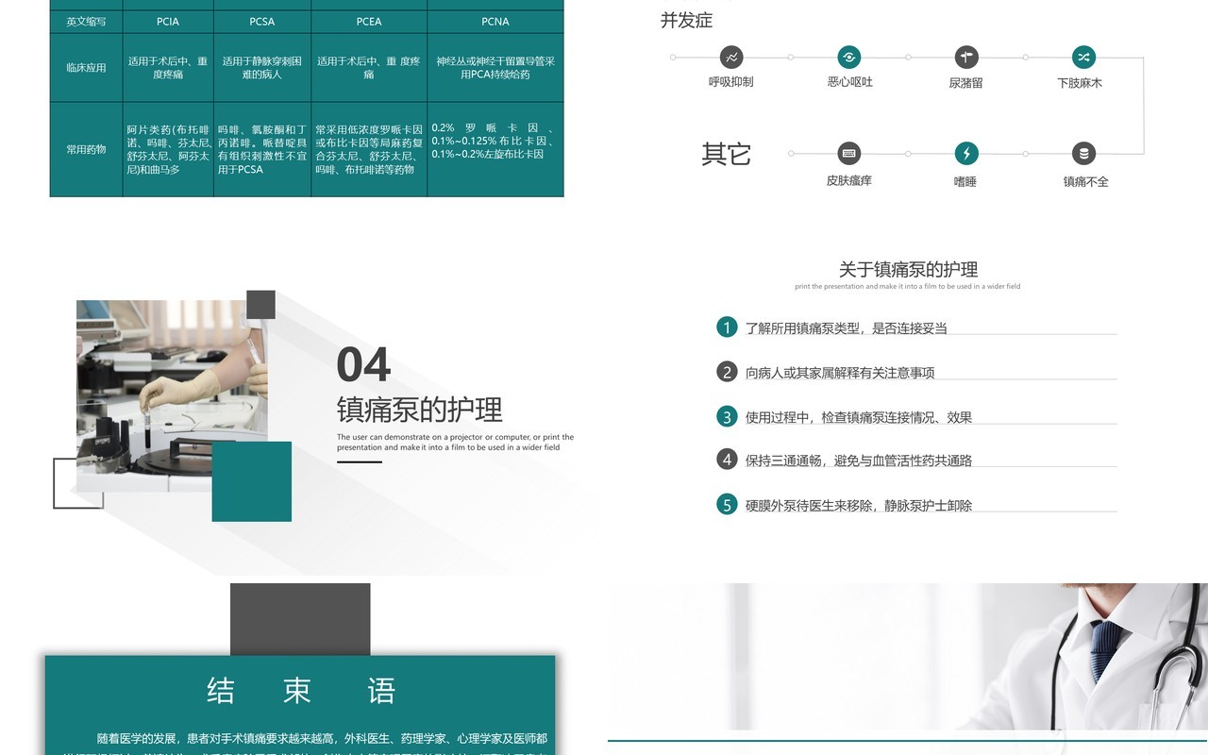Click the PCNA drugs cell starting 0.2% 罗哌卡因
This screenshot has width=1208, height=755.
click(495, 149)
